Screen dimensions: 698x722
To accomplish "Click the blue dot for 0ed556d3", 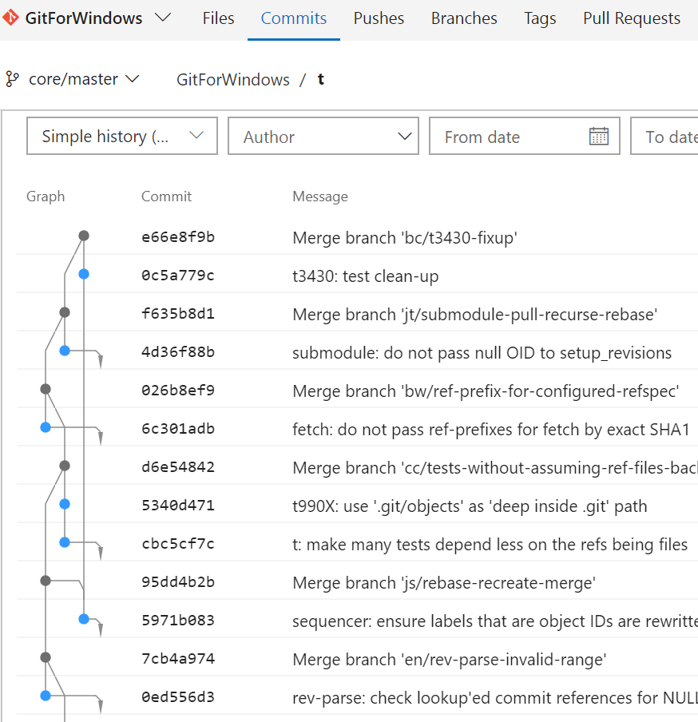I will 45,696.
